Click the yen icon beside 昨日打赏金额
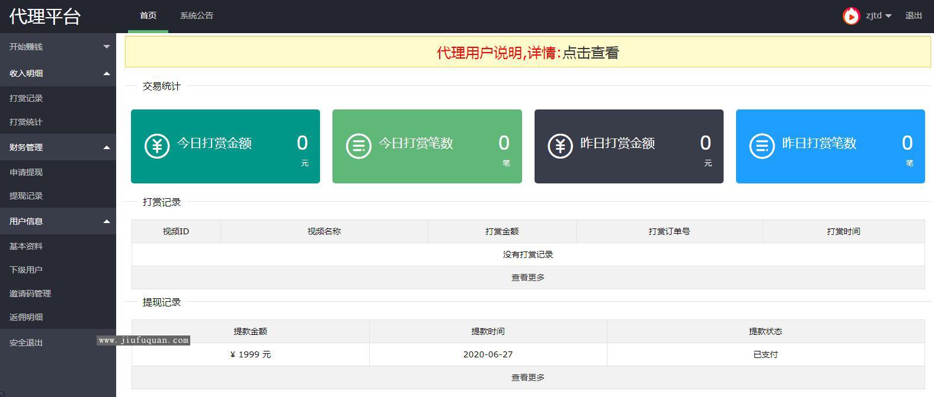This screenshot has height=397, width=934. 560,145
